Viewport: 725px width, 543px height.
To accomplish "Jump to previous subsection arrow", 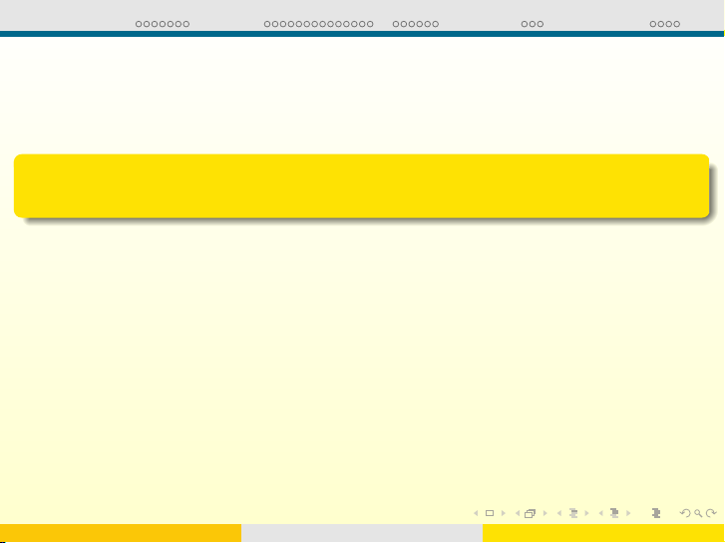I will coord(558,513).
